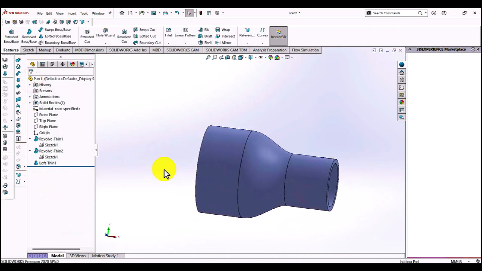
Task: Select the Shell feature
Action: click(205, 43)
